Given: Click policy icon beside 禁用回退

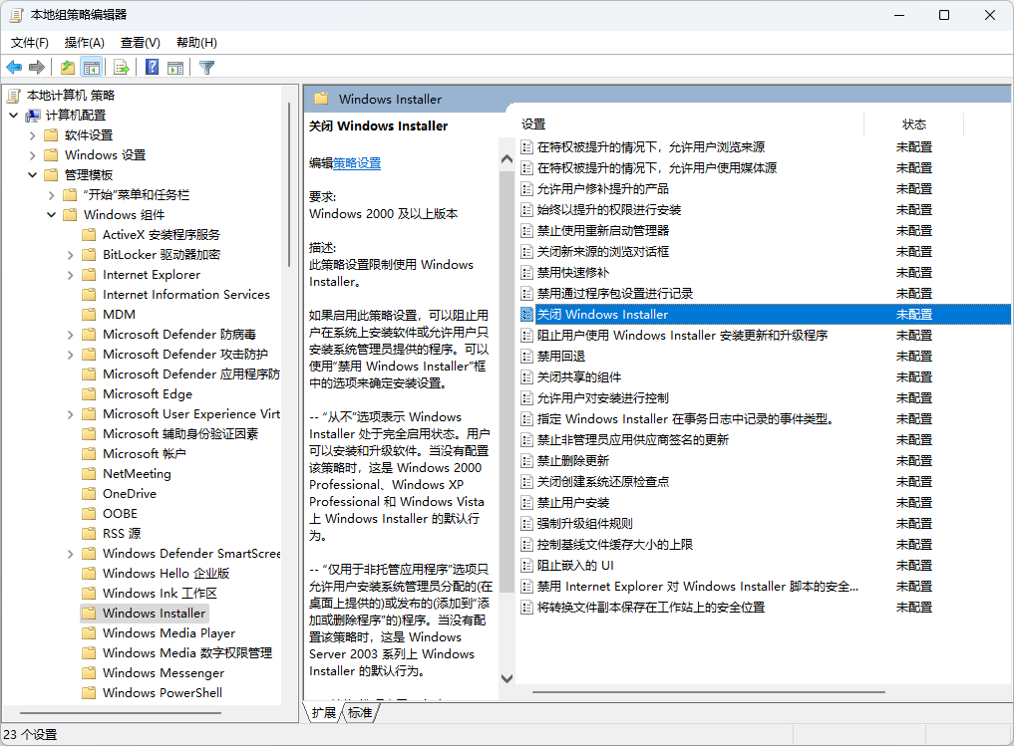Looking at the screenshot, I should click(527, 357).
